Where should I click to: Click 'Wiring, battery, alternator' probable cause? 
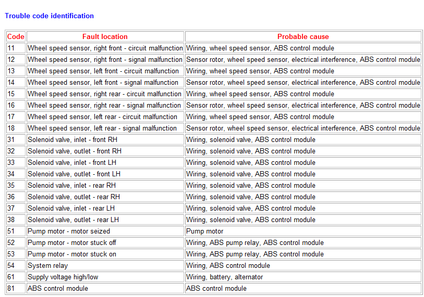tap(225, 277)
